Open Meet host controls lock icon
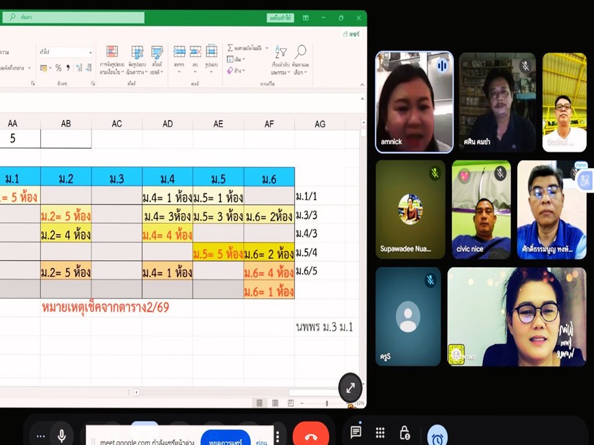The image size is (594, 445). click(405, 433)
